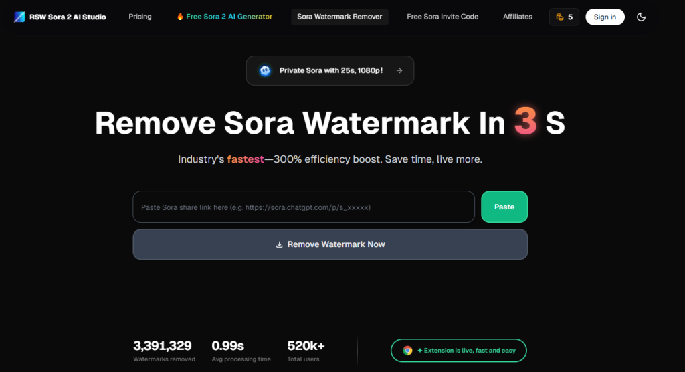Click the Chrome icon in the extension button
Screen dimensions: 685x372
(407, 350)
